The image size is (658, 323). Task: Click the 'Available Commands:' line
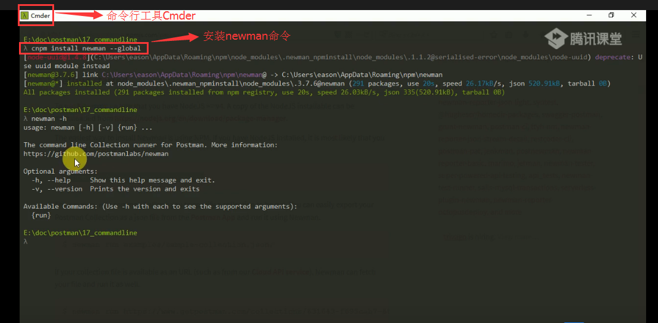click(160, 206)
